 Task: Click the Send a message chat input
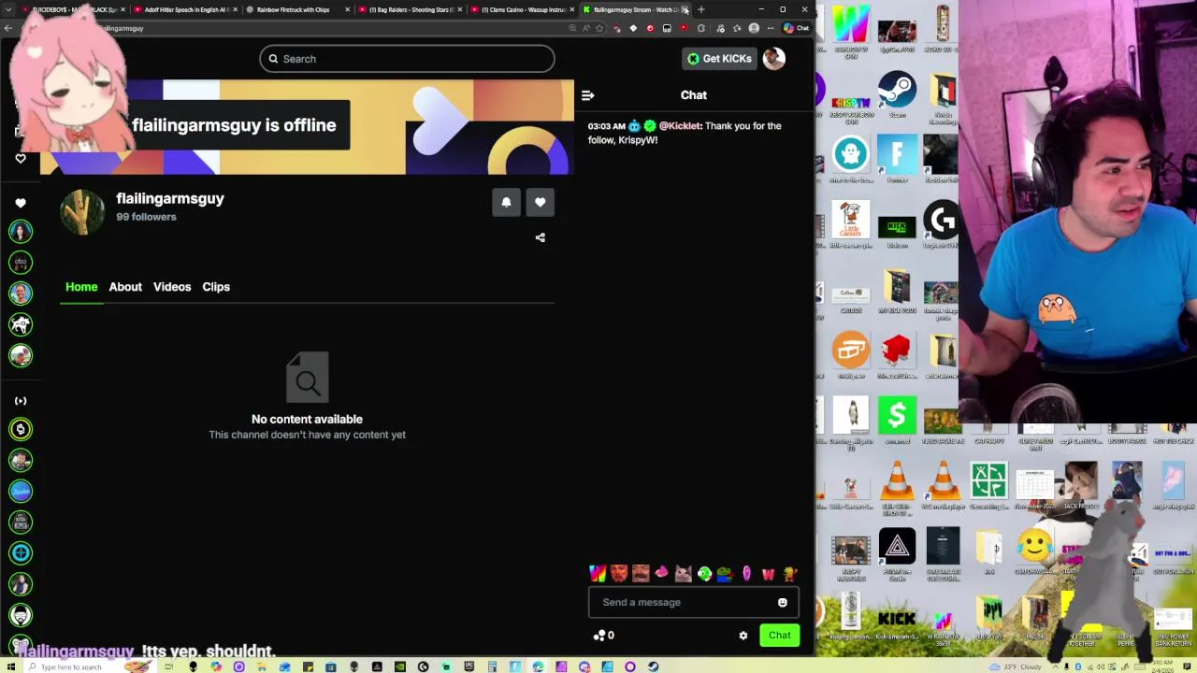tap(694, 603)
